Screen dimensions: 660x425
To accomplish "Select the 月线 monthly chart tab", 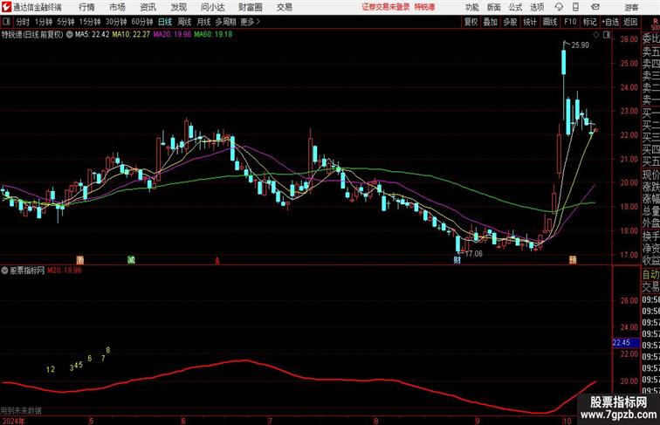I will point(203,22).
